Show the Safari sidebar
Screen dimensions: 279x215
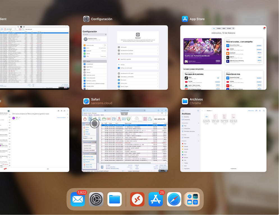pyautogui.click(x=84, y=110)
